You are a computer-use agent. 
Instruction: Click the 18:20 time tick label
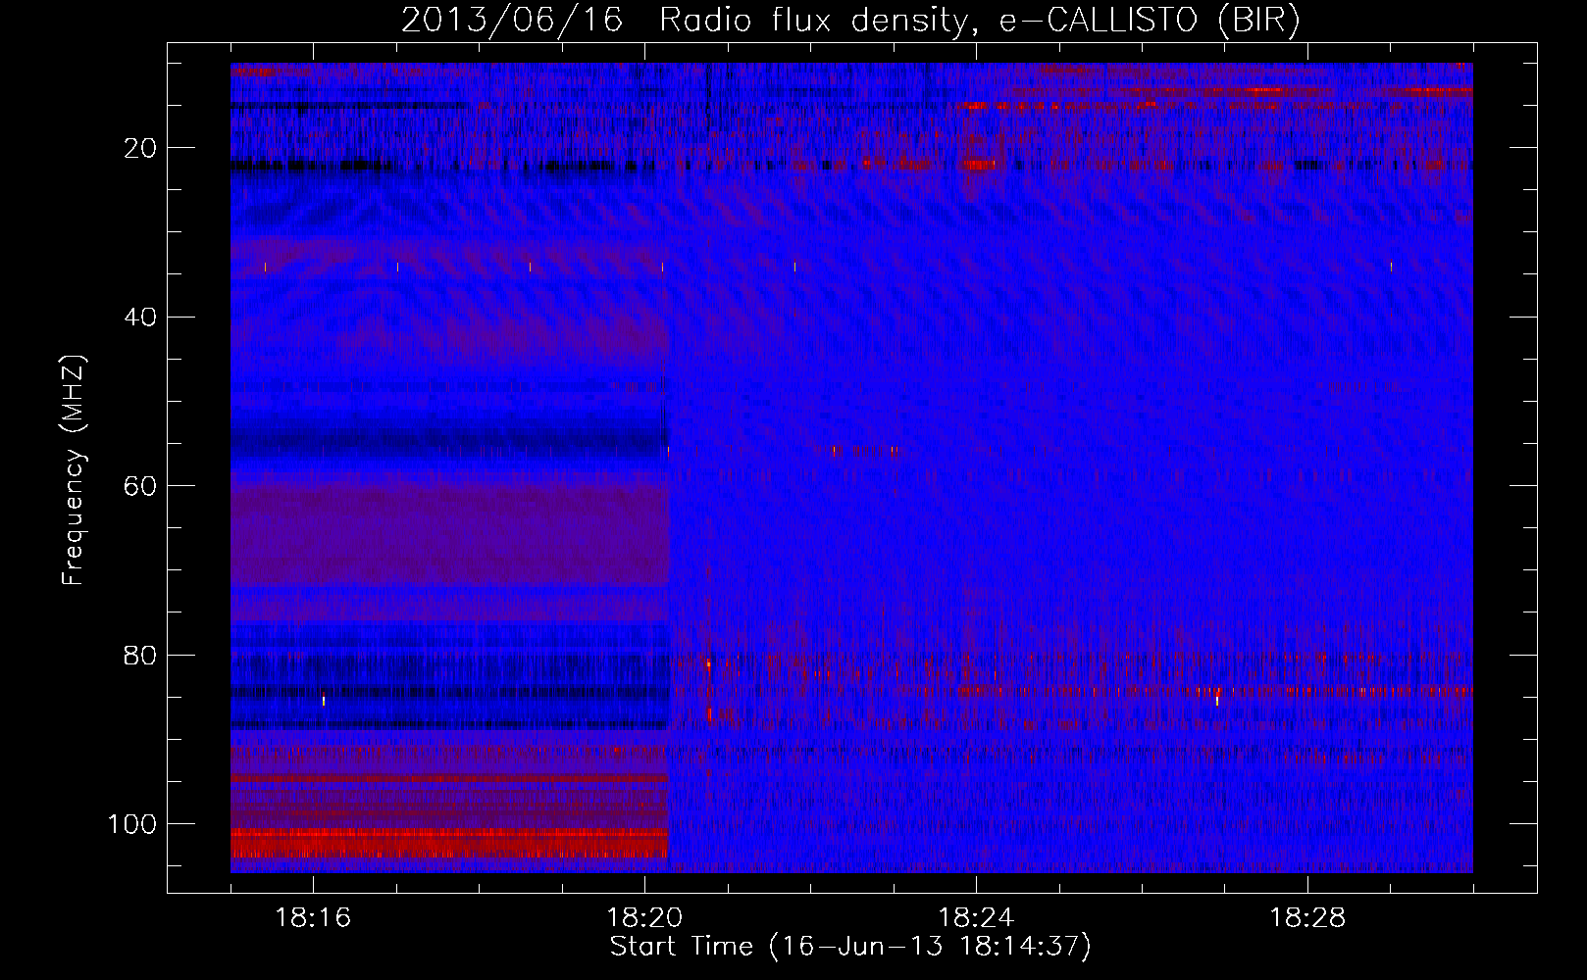pyautogui.click(x=644, y=918)
